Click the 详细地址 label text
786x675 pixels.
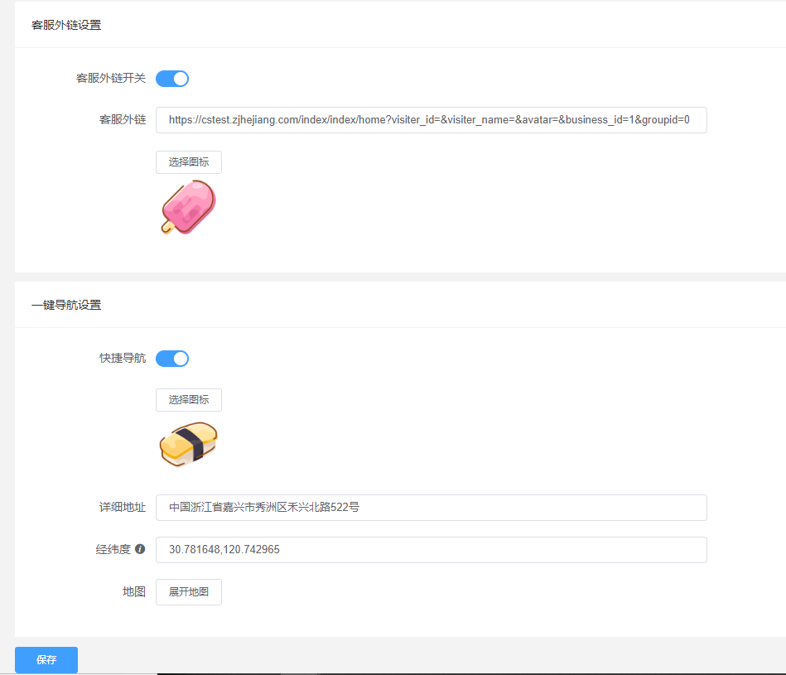coord(123,508)
